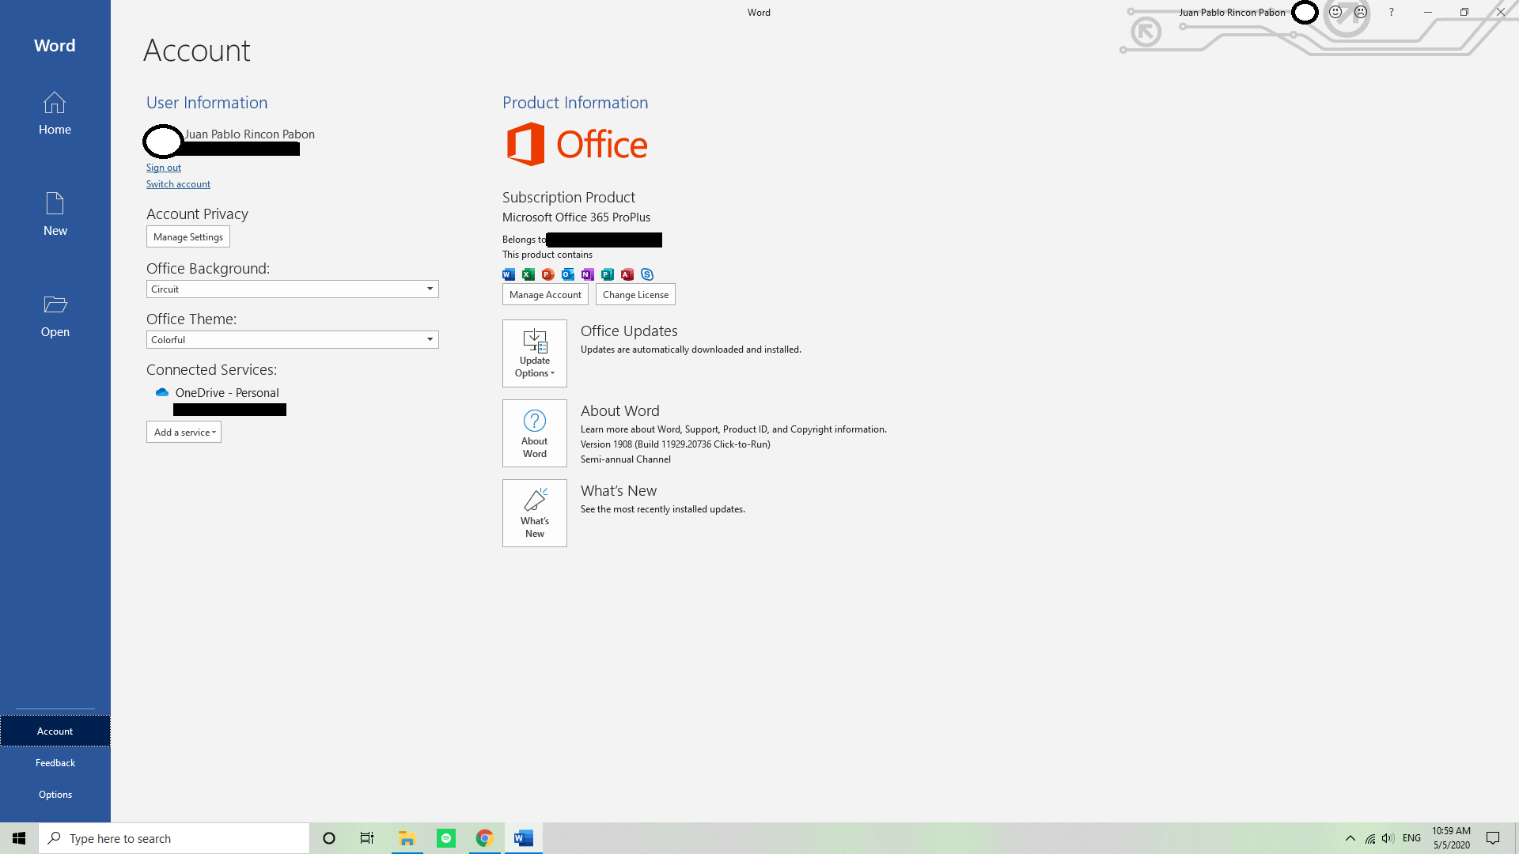Image resolution: width=1519 pixels, height=854 pixels.
Task: Expand the Office Background dropdown
Action: pos(430,289)
